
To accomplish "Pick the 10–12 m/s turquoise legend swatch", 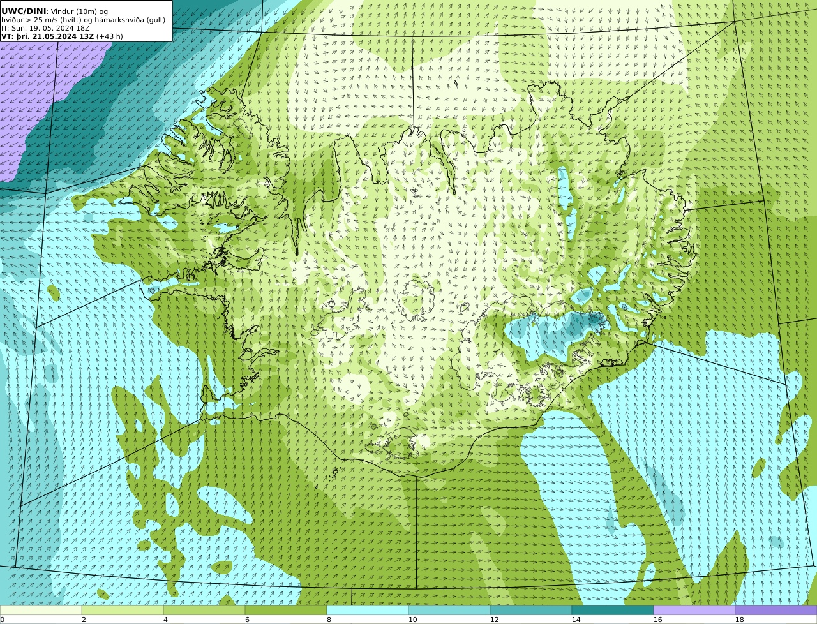I will (x=449, y=611).
